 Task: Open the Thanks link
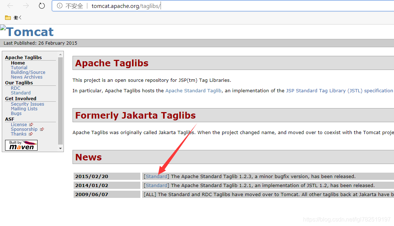pos(19,134)
